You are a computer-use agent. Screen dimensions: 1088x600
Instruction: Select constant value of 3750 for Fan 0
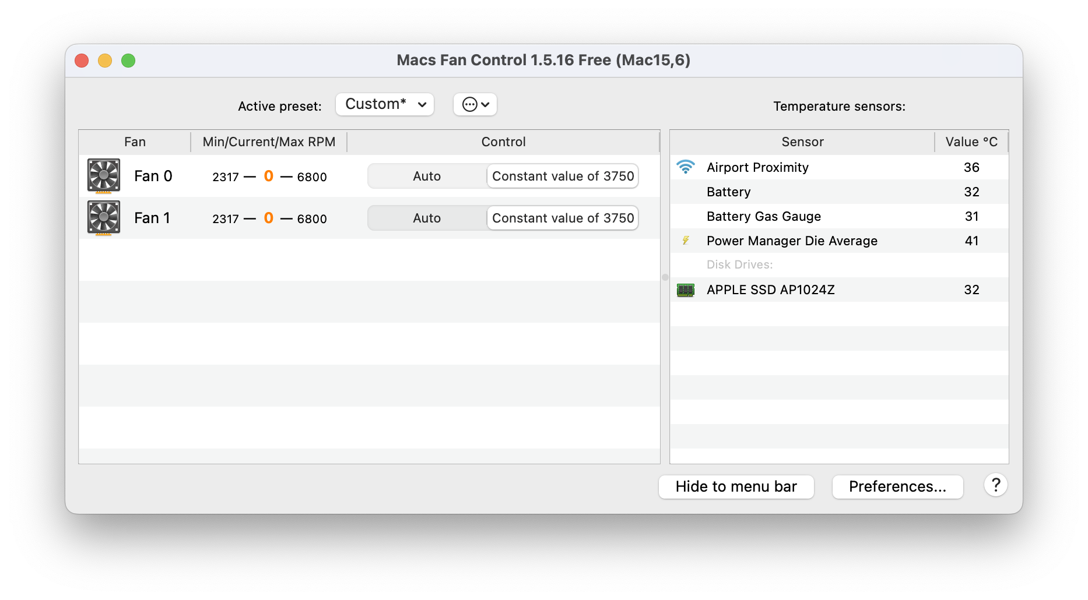563,176
